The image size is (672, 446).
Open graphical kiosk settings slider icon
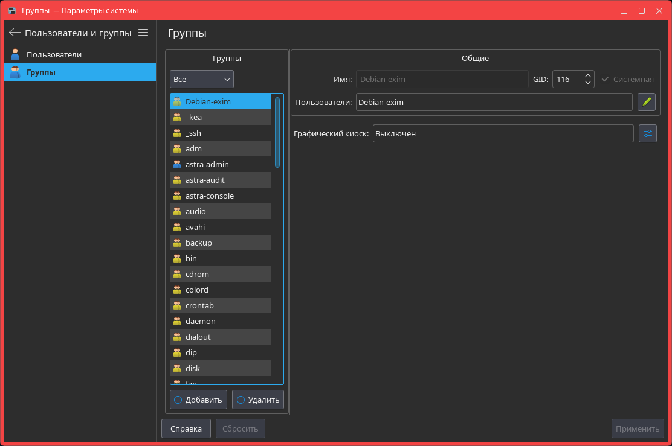coord(648,133)
